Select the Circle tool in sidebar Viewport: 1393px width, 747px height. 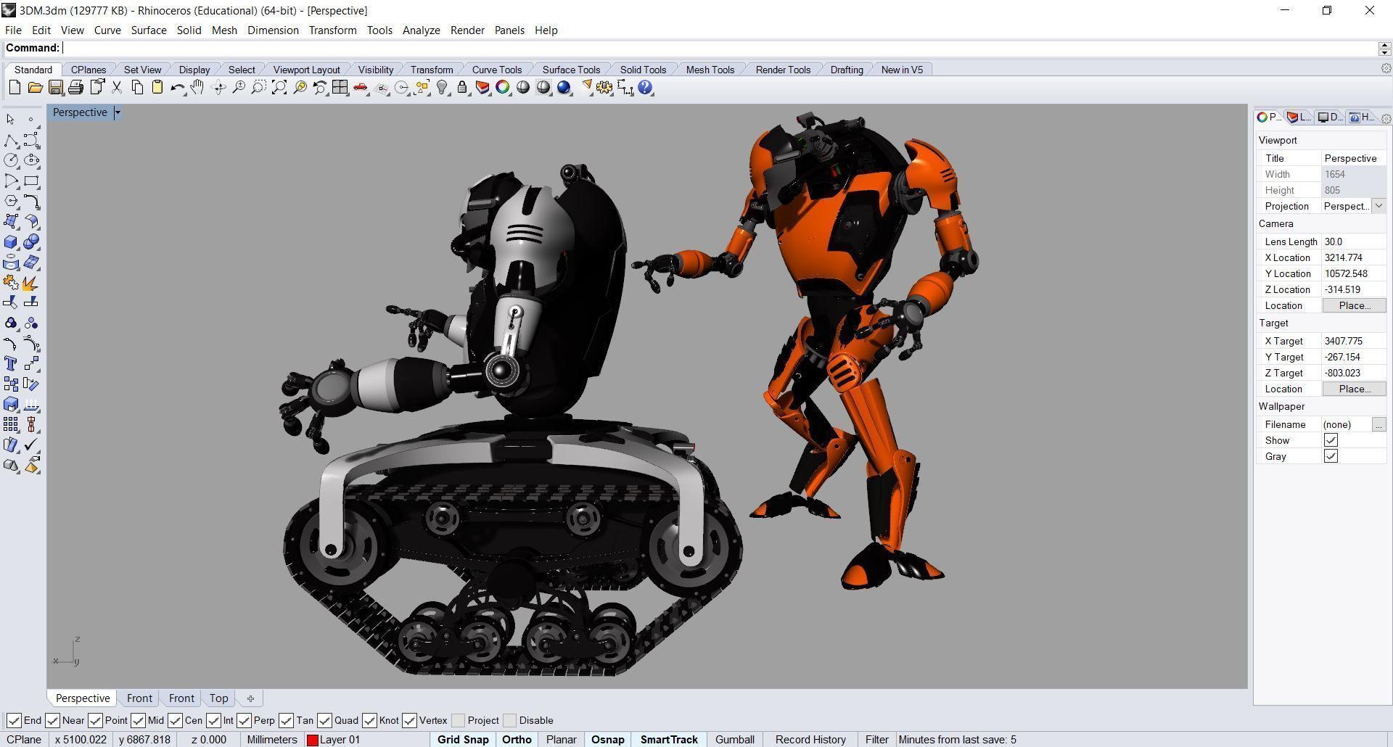[11, 160]
